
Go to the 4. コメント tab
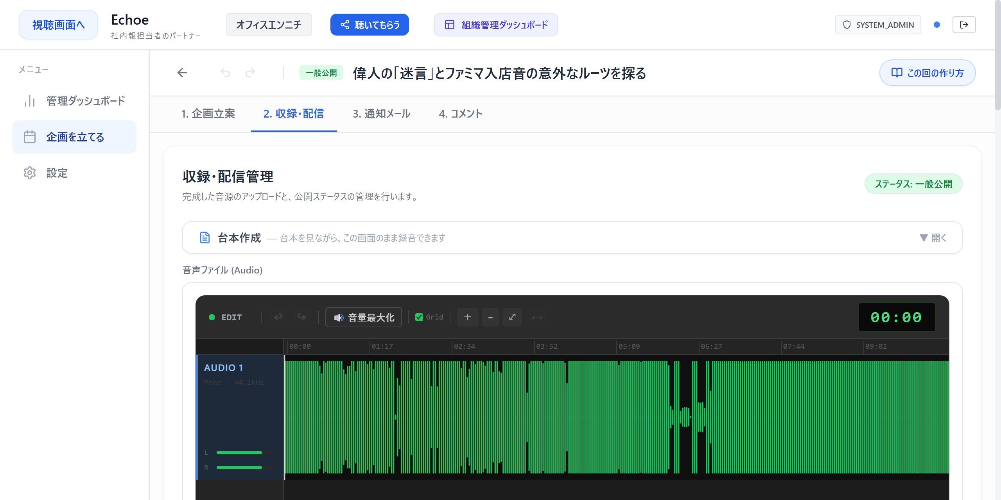pos(461,114)
